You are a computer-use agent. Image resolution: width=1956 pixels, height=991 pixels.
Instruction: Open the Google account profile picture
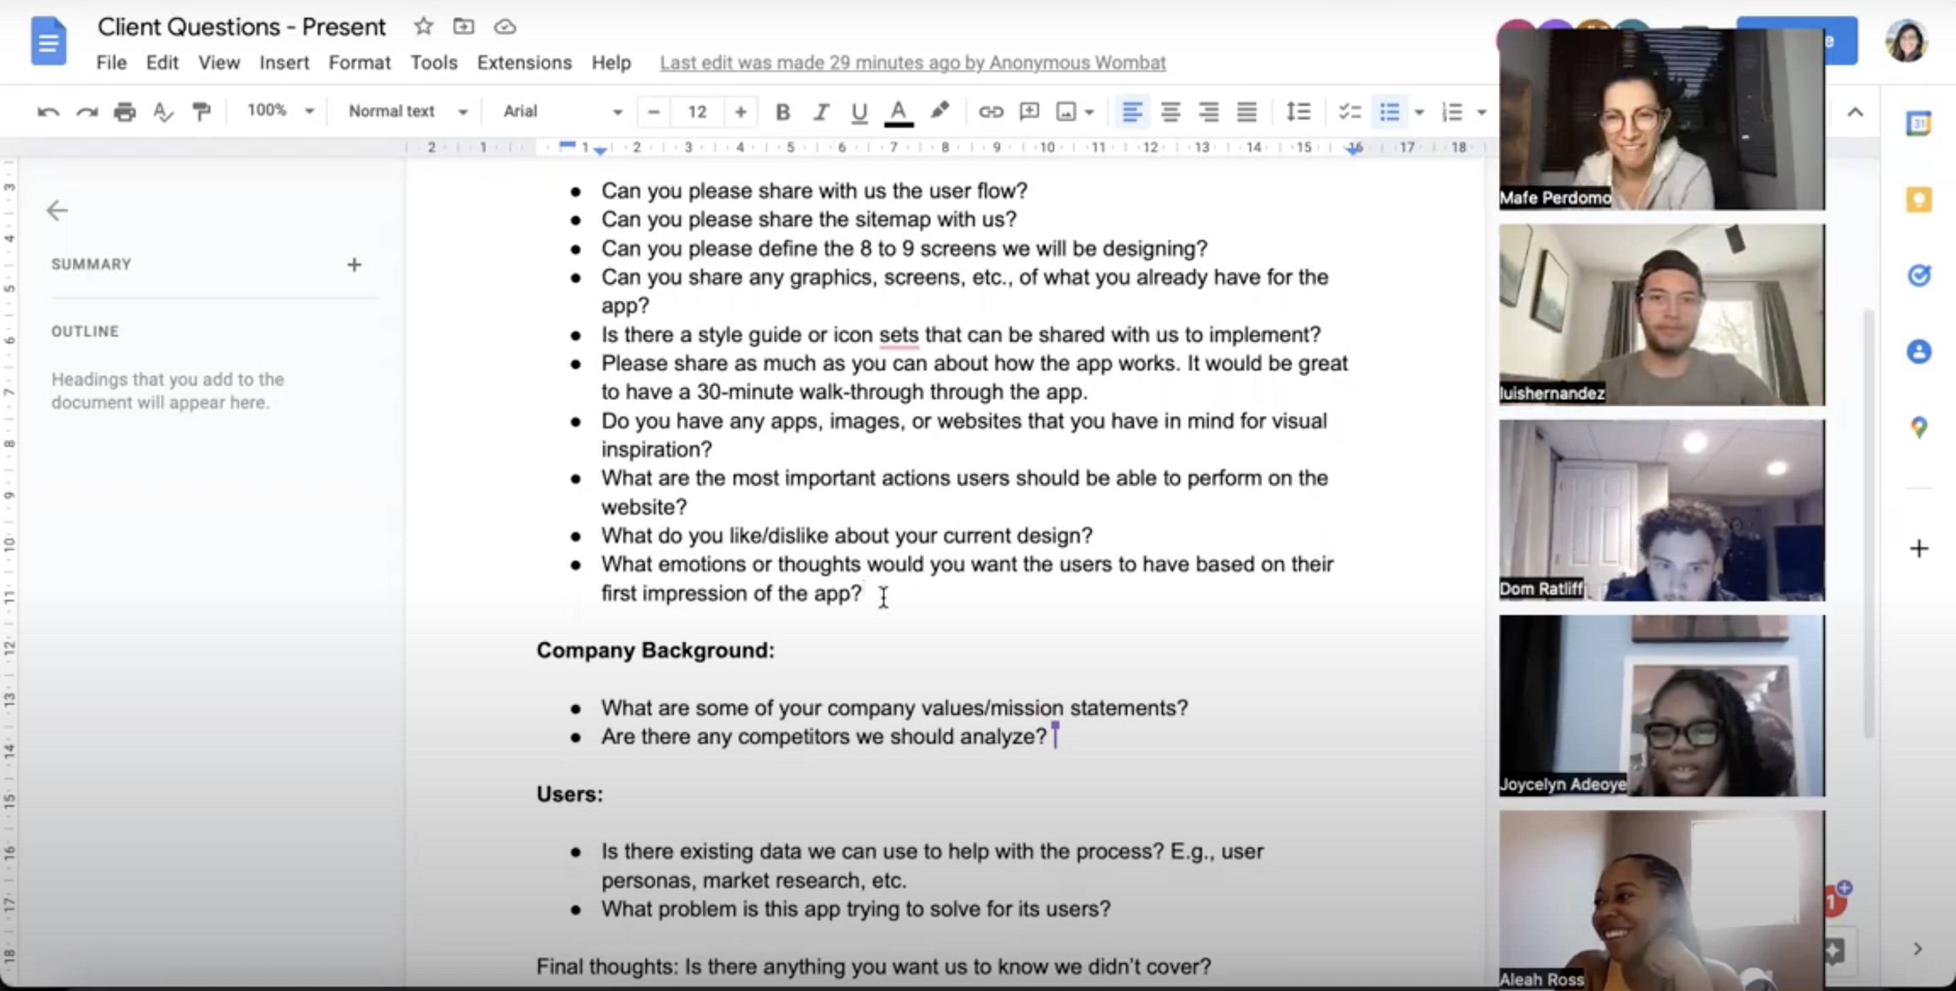click(1906, 41)
